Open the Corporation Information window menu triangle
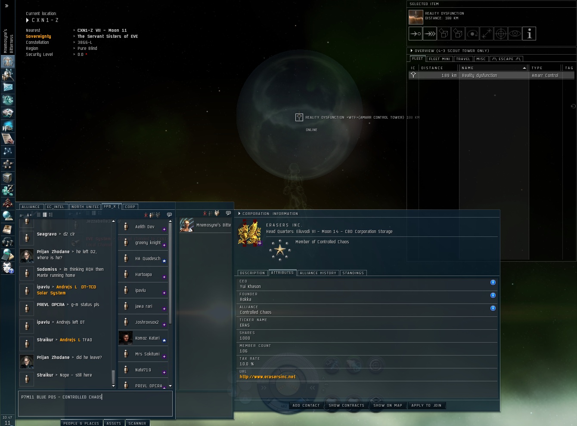 239,214
